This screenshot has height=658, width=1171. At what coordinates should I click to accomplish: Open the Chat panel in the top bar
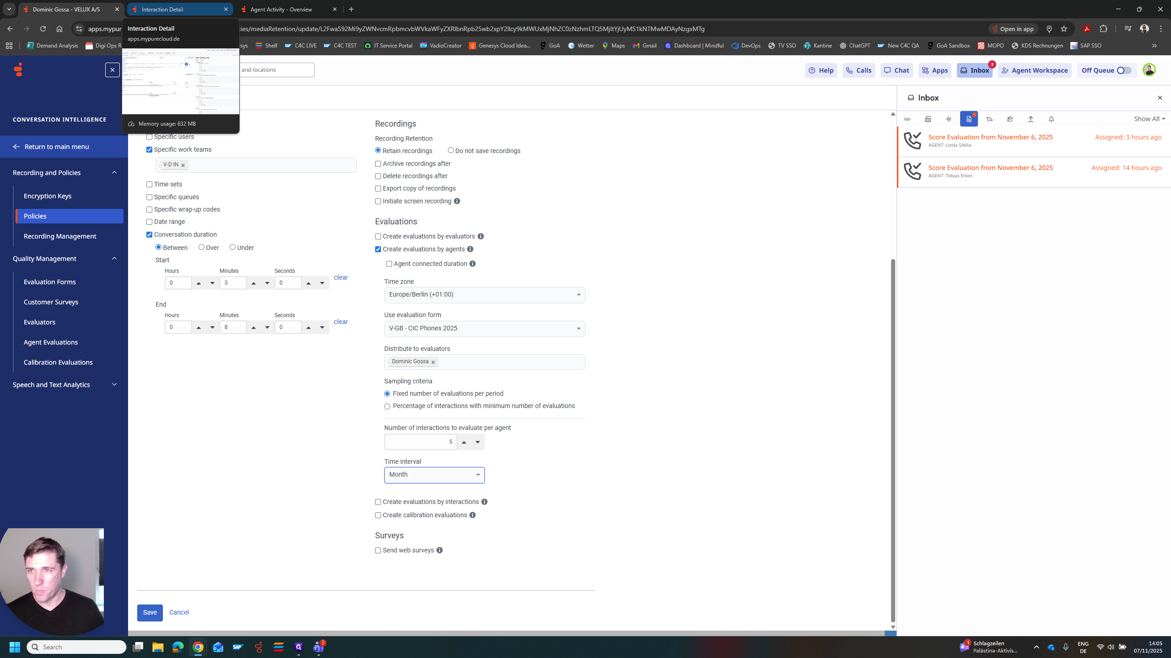(896, 70)
